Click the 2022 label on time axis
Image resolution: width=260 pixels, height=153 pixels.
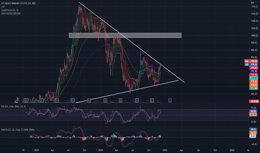(x=101, y=150)
